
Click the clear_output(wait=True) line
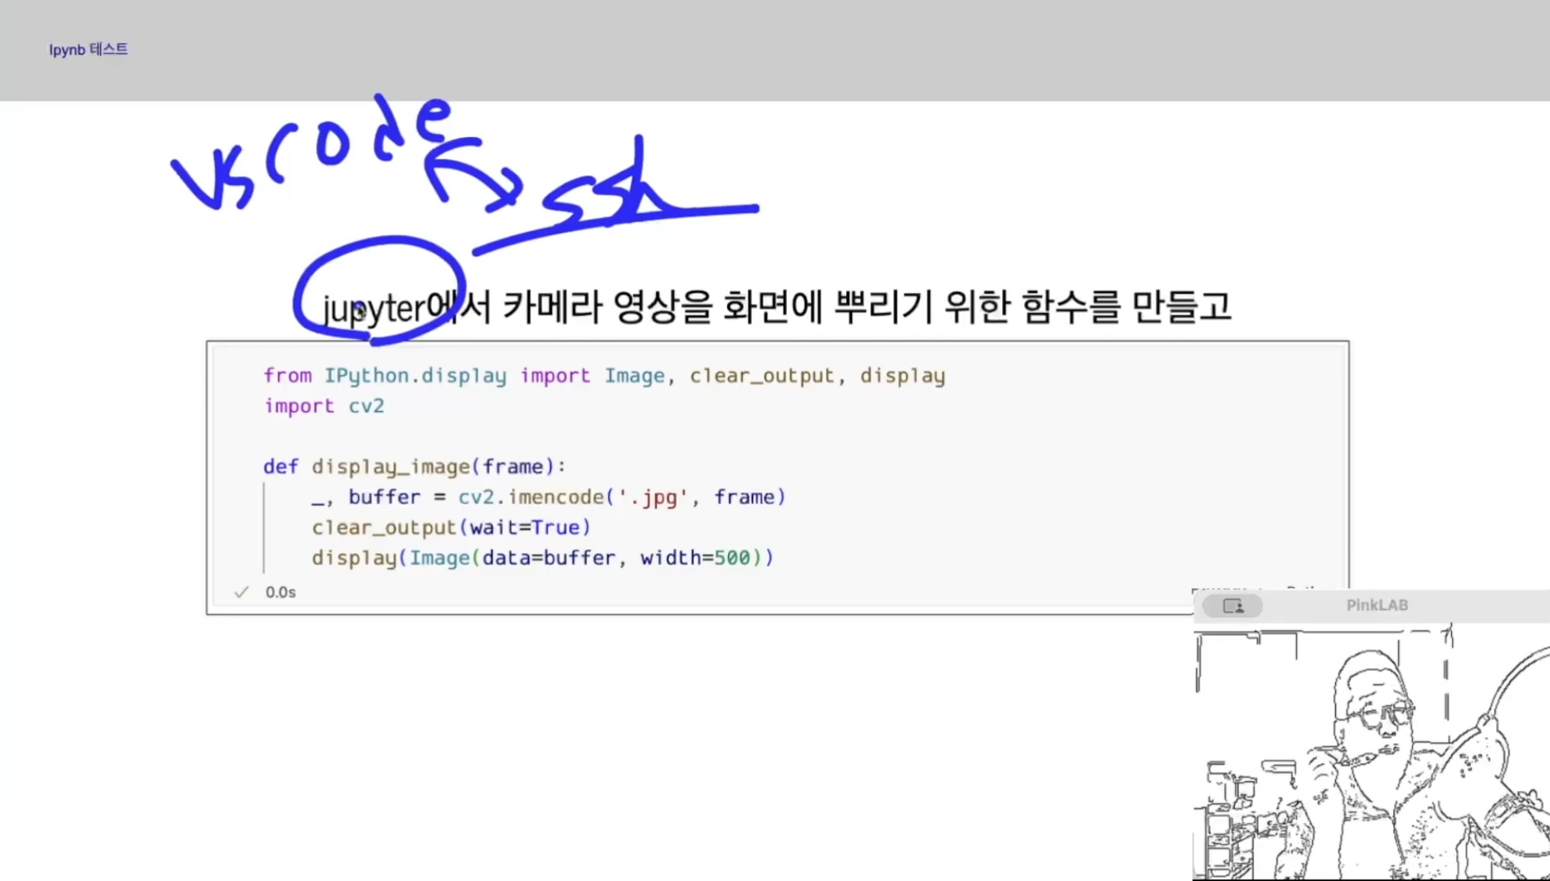tap(451, 527)
